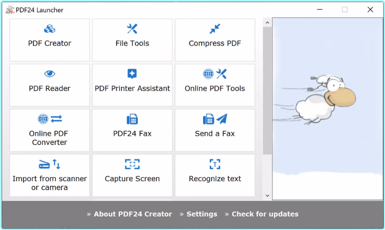Open the PDF Printer Assistant label
Image resolution: width=385 pixels, height=230 pixels.
click(132, 88)
